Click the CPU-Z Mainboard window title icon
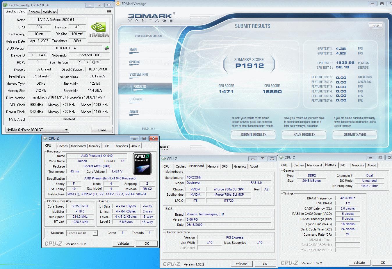Image resolution: width=392 pixels, height=269 pixels. pos(163,159)
